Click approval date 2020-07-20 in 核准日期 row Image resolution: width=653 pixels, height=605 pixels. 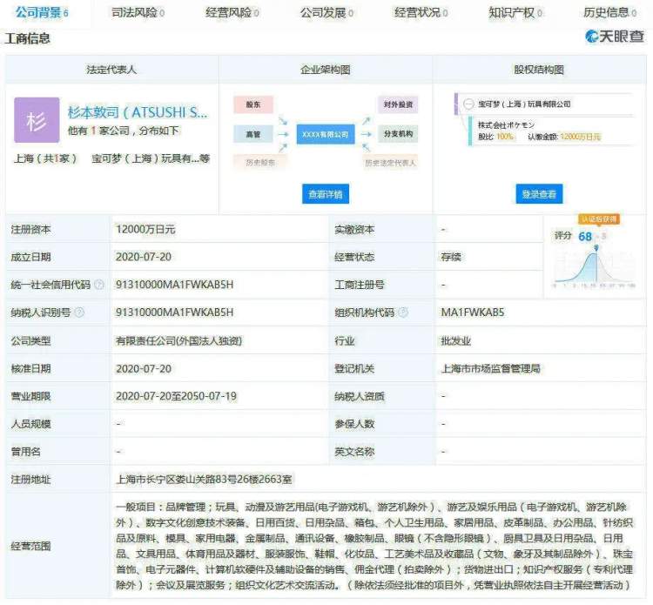(x=144, y=368)
